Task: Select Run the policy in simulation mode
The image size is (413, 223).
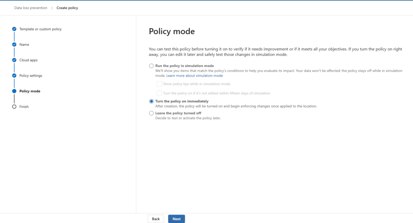Action: click(x=152, y=66)
